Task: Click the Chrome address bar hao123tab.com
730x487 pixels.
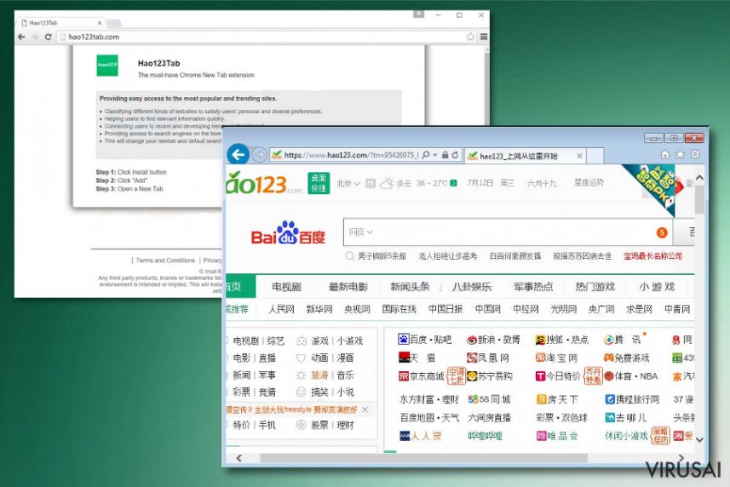Action: [x=267, y=37]
